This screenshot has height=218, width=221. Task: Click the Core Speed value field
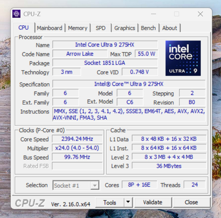[77, 139]
